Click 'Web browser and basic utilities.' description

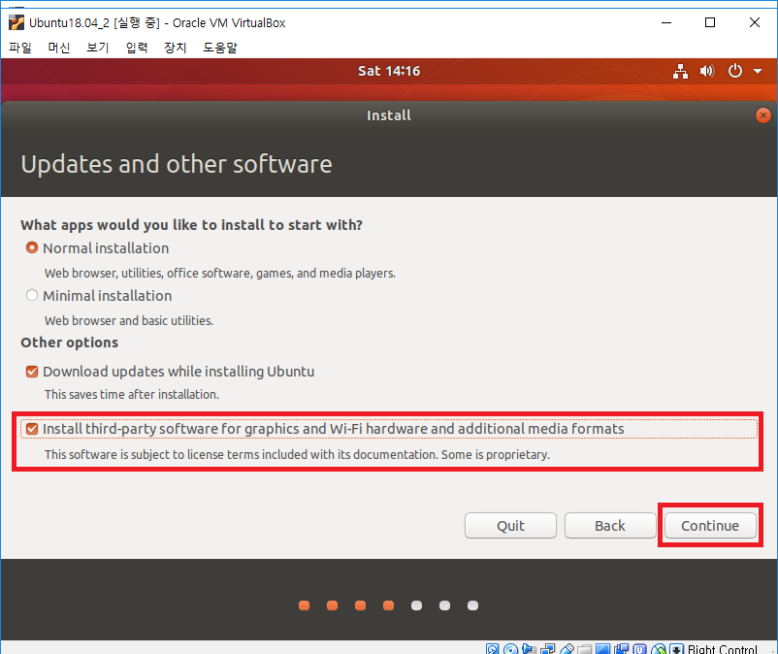pyautogui.click(x=129, y=320)
